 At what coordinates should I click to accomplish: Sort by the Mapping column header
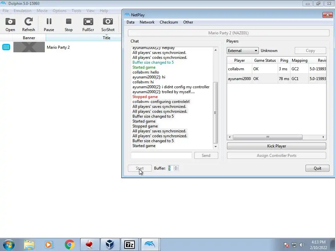[x=300, y=60]
